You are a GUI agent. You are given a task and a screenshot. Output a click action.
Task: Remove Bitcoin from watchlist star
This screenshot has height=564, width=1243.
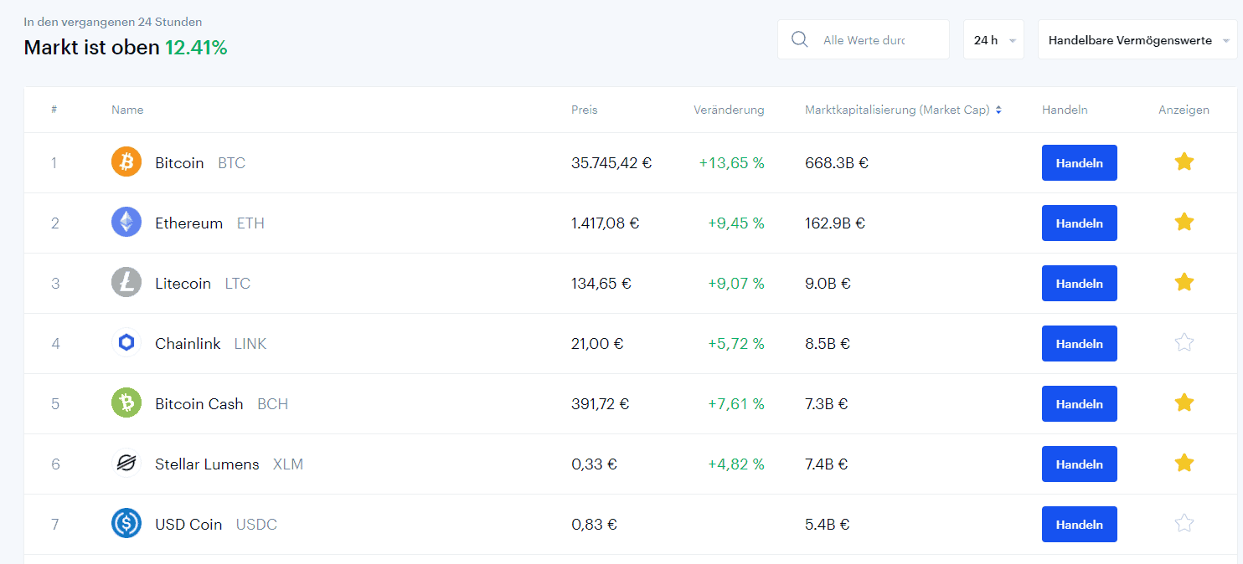tap(1184, 162)
